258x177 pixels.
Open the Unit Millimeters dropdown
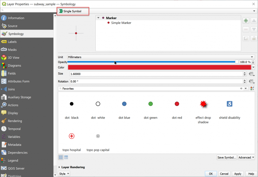tap(161, 57)
